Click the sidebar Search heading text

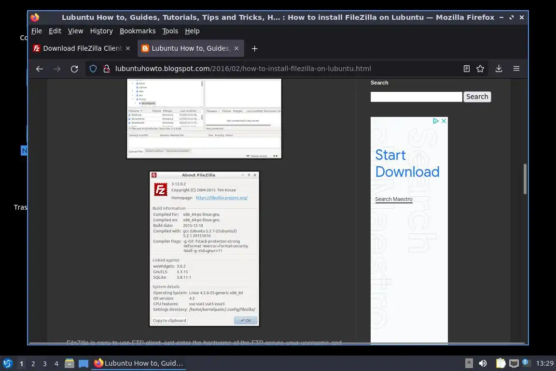[x=379, y=83]
